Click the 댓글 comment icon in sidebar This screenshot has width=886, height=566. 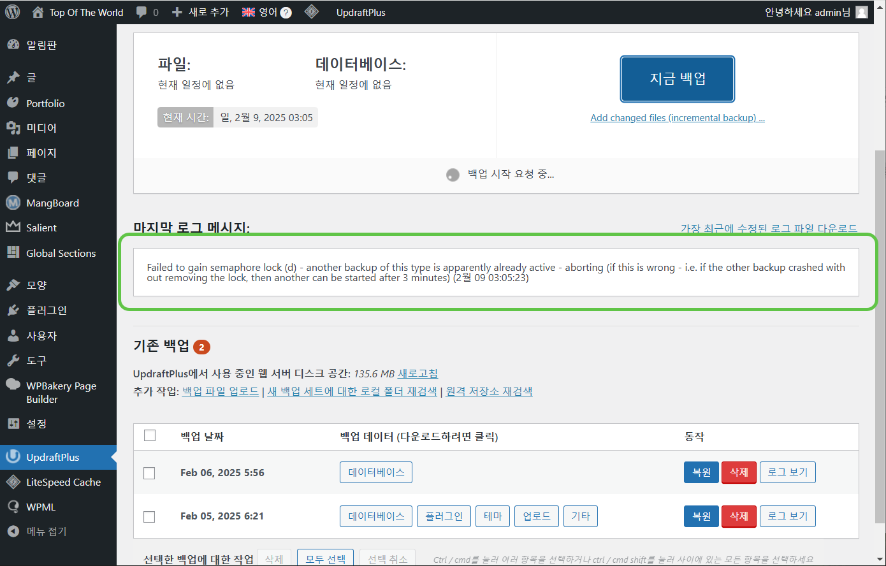click(13, 178)
